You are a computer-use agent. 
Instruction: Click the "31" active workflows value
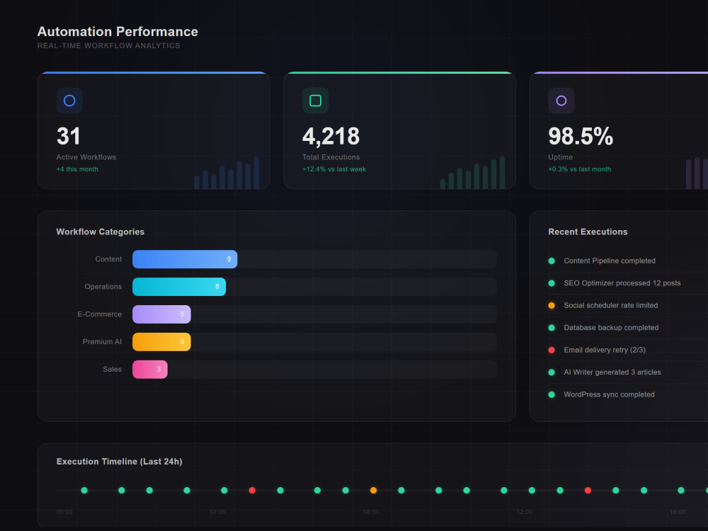coord(69,136)
